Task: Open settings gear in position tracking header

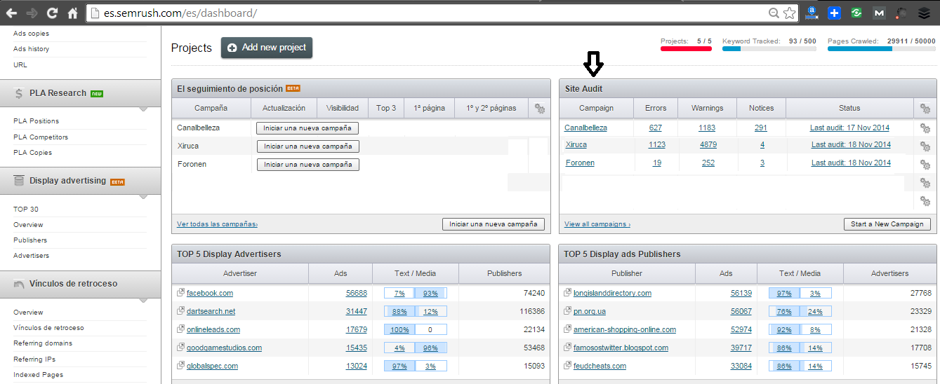Action: (x=539, y=108)
